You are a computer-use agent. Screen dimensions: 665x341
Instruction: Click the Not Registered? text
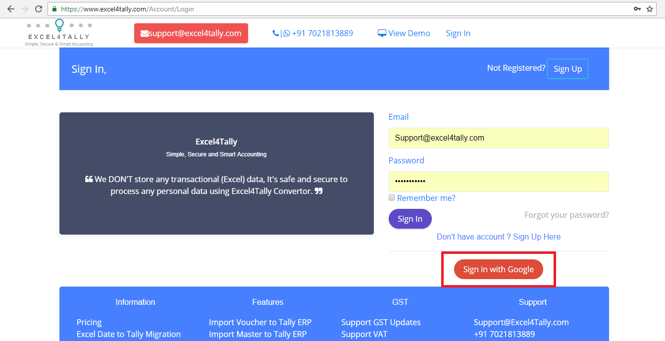pyautogui.click(x=516, y=68)
